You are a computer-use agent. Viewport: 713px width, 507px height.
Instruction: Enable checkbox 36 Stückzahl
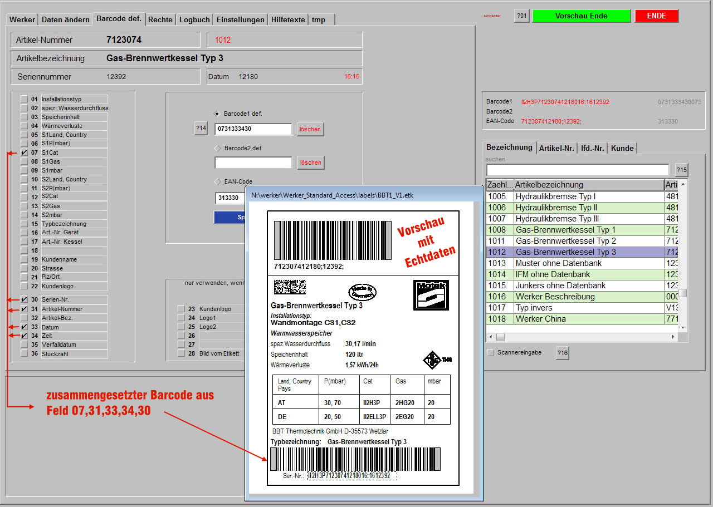(x=24, y=353)
